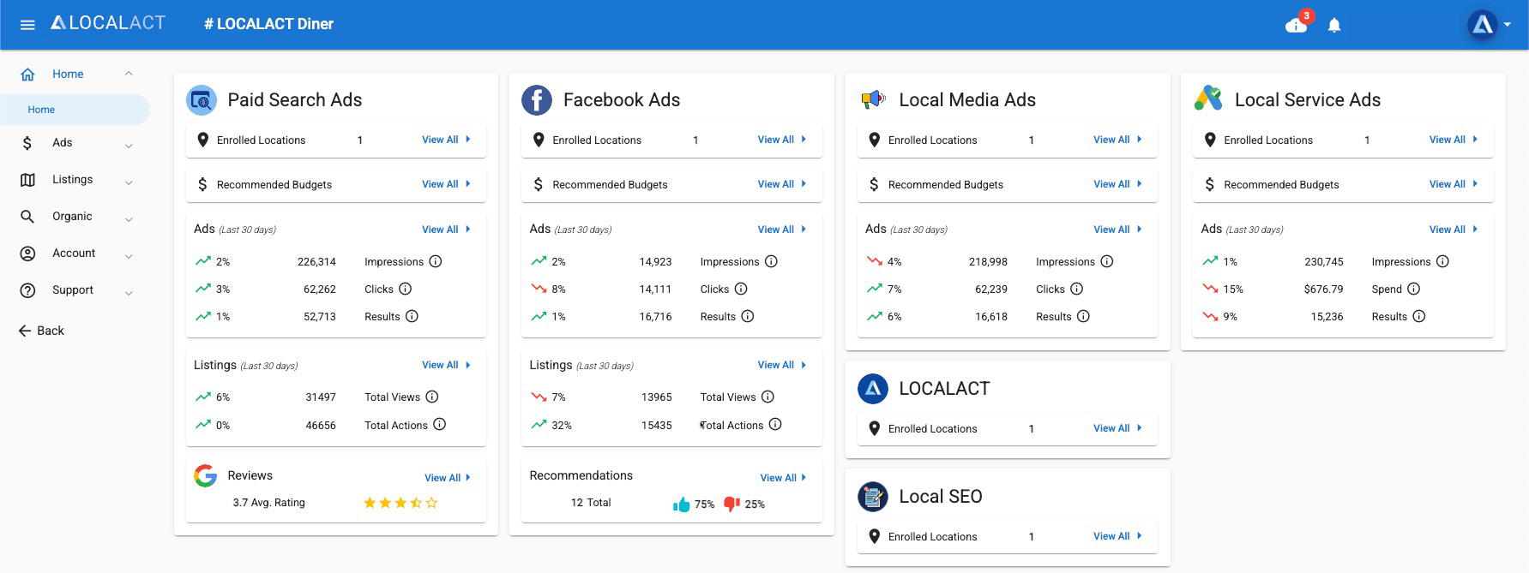View all Facebook Ads stats

click(782, 230)
